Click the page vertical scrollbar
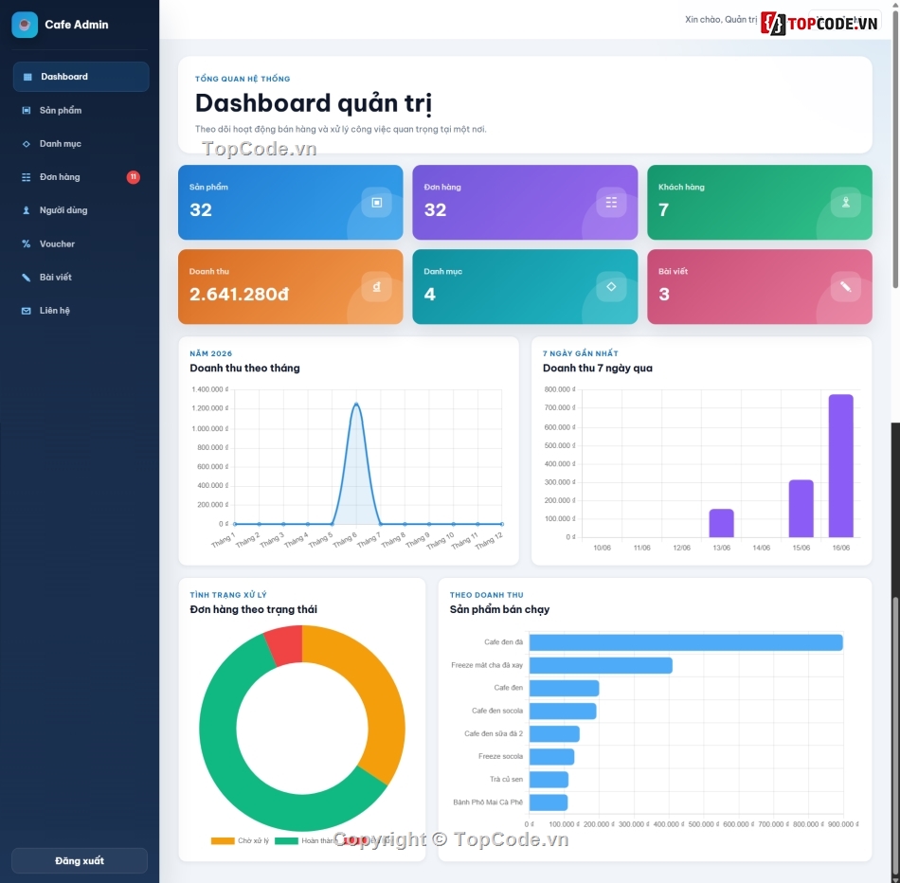The image size is (900, 883). pos(895,143)
